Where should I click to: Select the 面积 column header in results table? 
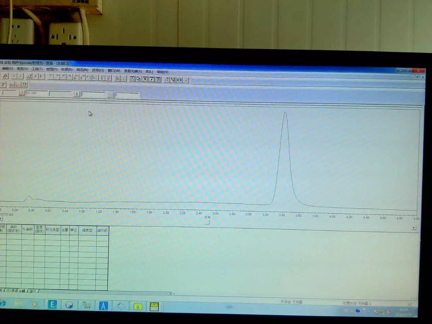(x=13, y=229)
